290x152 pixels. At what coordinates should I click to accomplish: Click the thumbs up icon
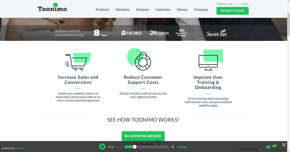click(x=268, y=147)
